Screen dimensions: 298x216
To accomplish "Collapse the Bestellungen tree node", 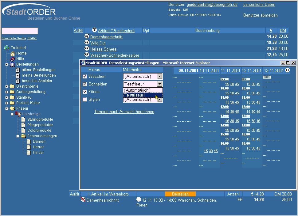I will click(7, 64).
